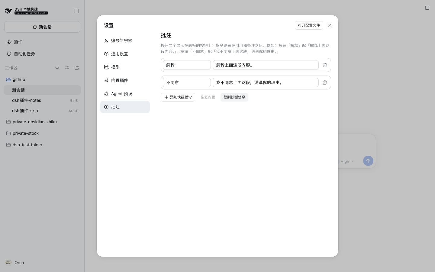The height and width of the screenshot is (272, 435).
Task: Click 恢复内置 button
Action: (x=208, y=97)
